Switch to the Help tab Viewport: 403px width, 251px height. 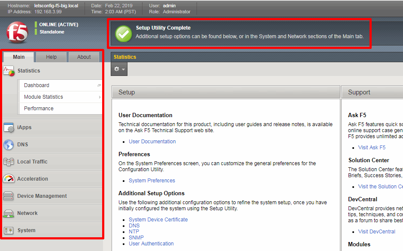[52, 57]
